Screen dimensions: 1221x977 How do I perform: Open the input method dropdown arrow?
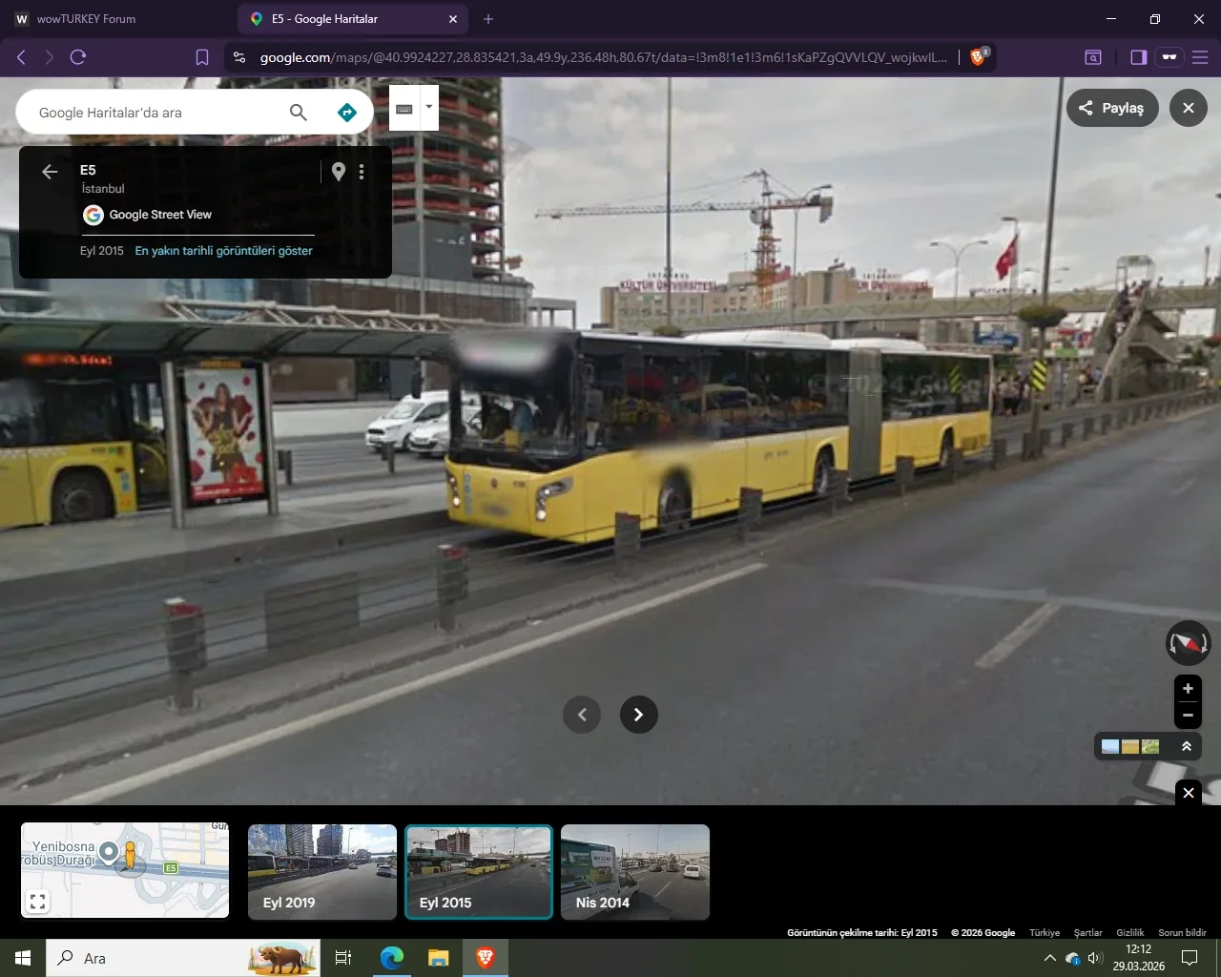[x=429, y=108]
